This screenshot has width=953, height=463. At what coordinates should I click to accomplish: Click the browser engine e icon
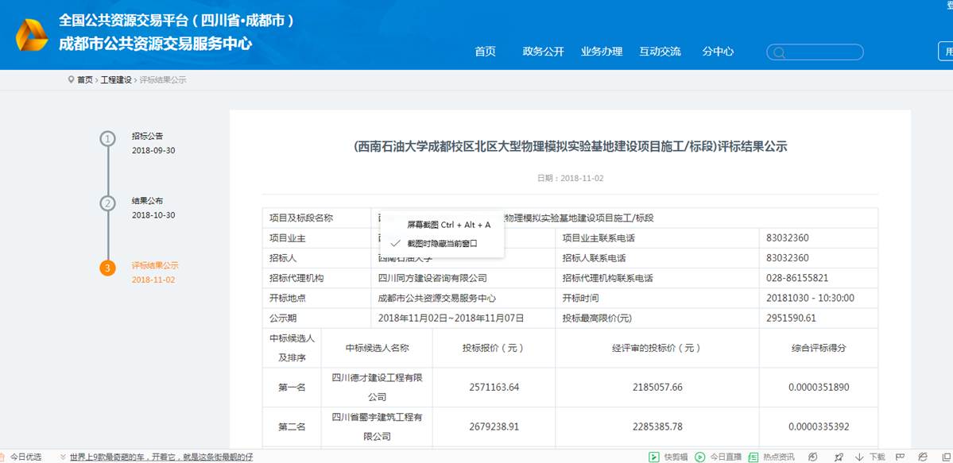click(x=923, y=457)
